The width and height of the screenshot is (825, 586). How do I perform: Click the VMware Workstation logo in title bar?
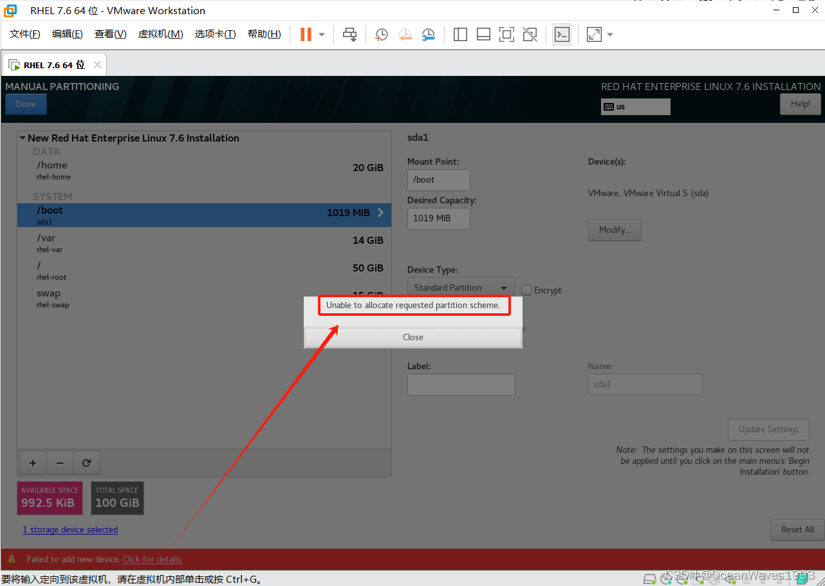(x=10, y=10)
